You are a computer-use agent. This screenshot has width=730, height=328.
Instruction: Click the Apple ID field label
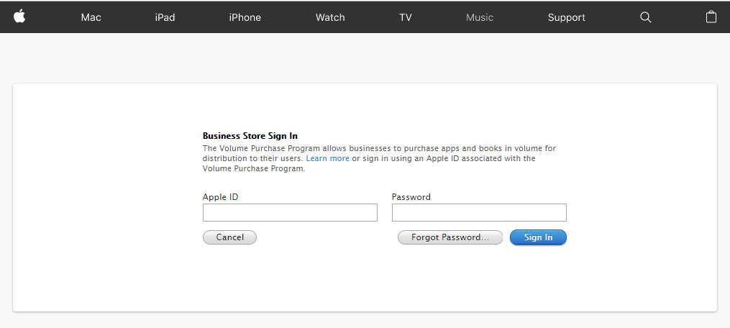[220, 196]
